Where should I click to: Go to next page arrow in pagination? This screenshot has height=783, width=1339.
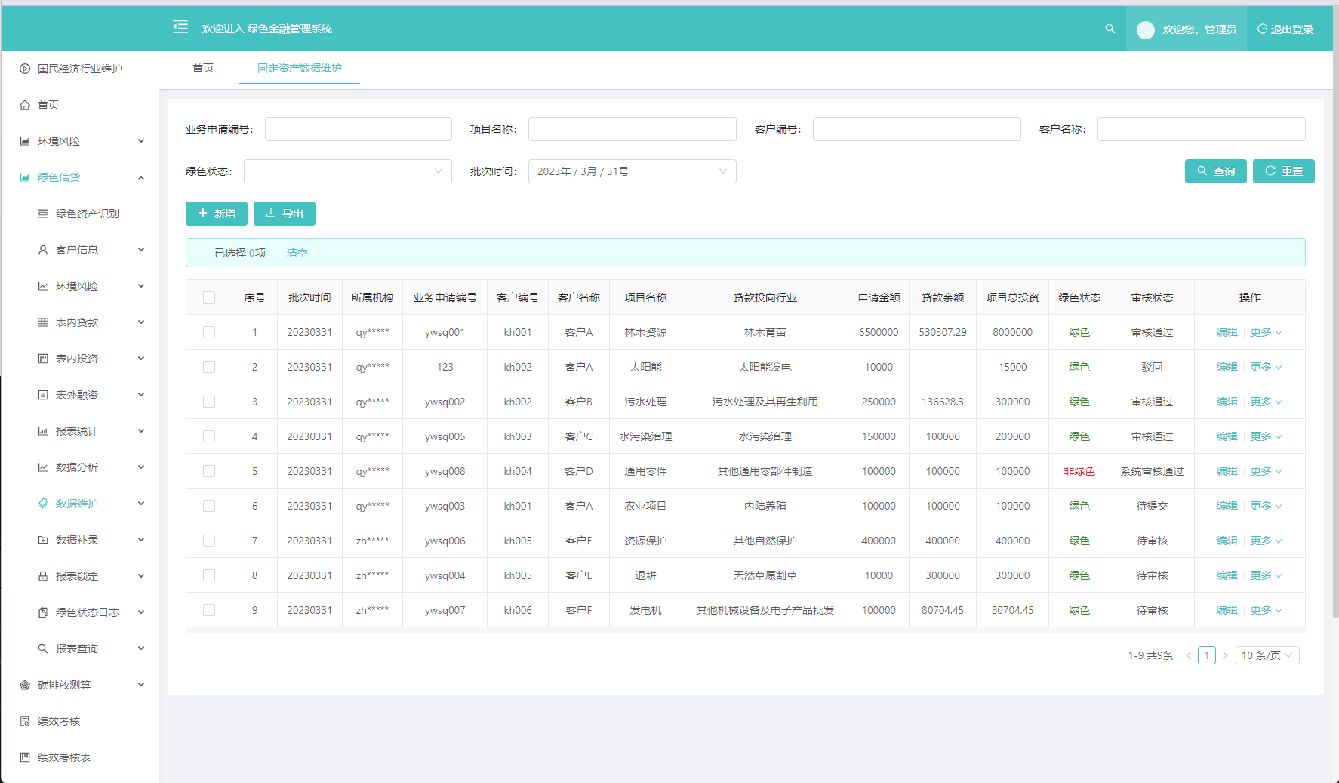1225,655
